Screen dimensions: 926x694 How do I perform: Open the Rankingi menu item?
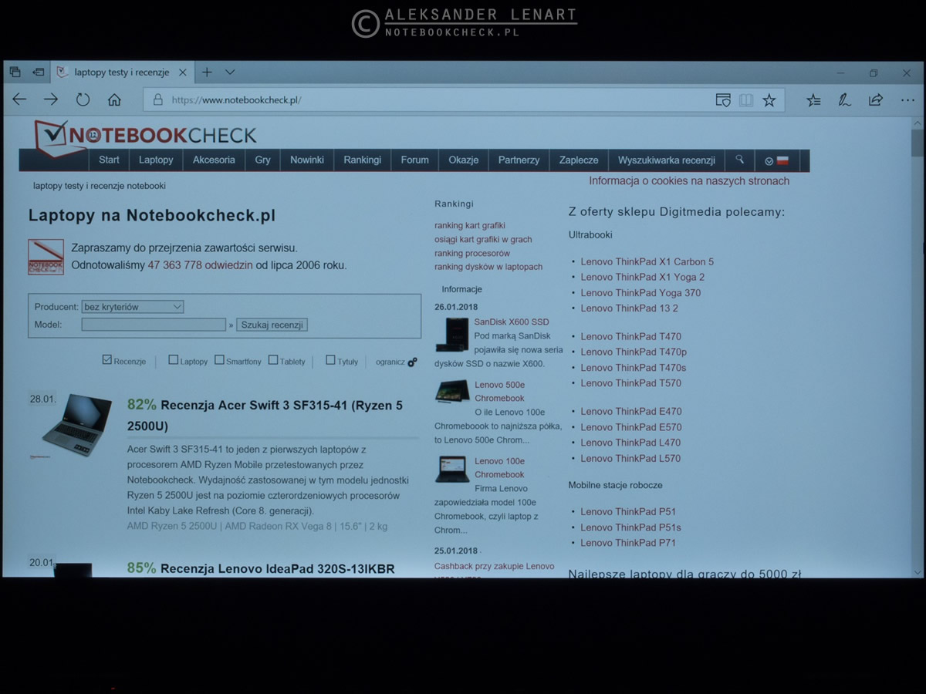363,160
